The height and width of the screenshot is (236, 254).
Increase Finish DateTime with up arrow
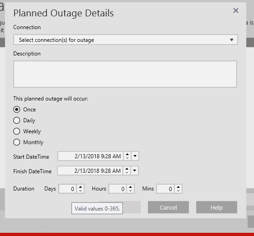pyautogui.click(x=127, y=169)
